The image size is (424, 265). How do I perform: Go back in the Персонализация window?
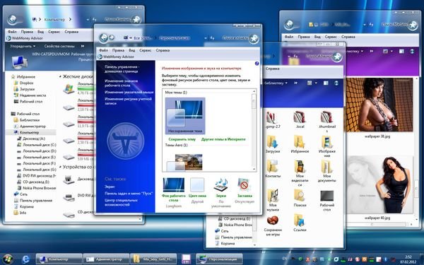(104, 38)
